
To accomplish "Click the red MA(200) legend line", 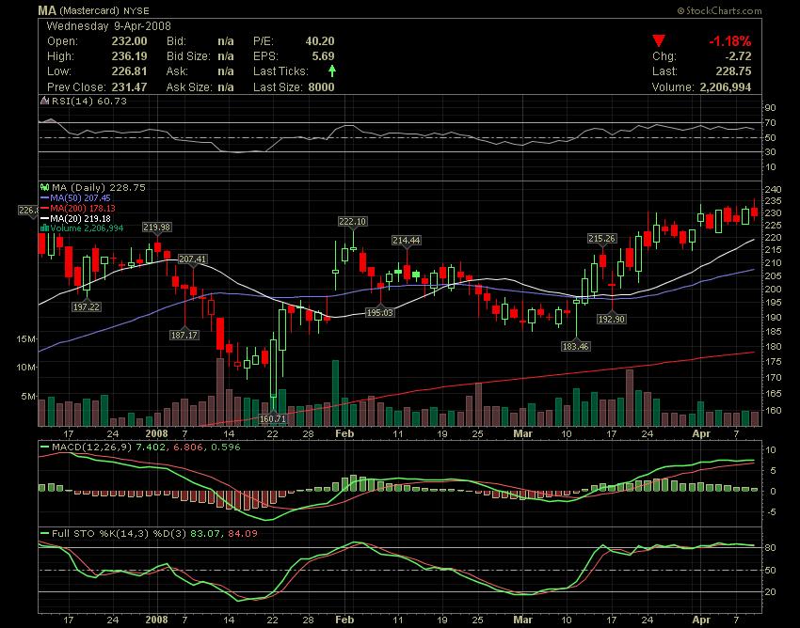I will (x=44, y=208).
